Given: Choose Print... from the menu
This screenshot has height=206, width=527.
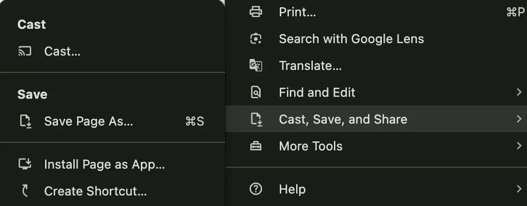Looking at the screenshot, I should 376,12.
